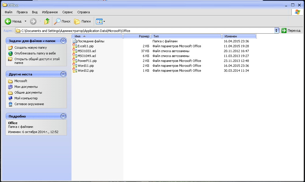Expand the address bar dropdown list

[x=277, y=31]
